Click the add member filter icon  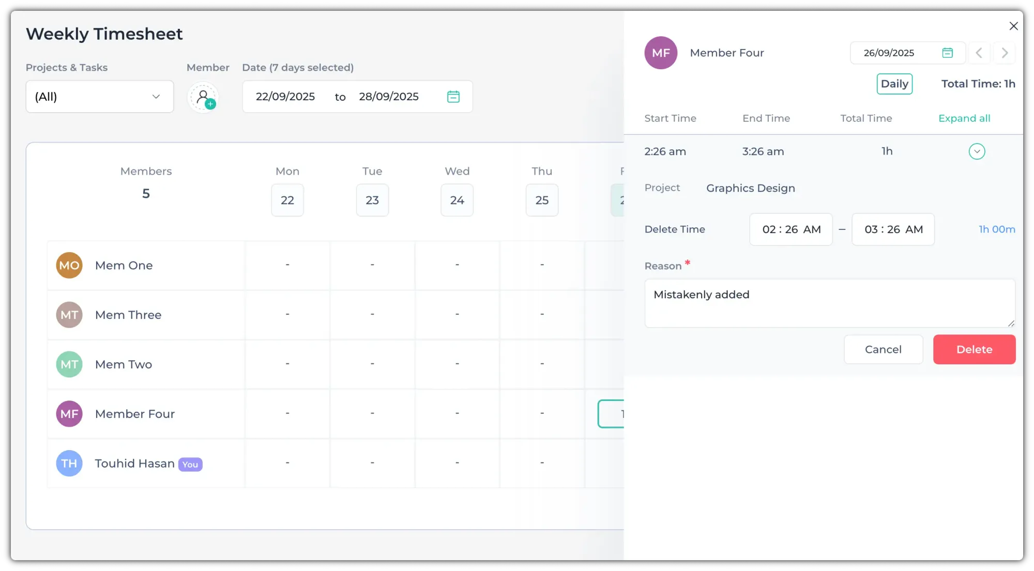click(203, 97)
